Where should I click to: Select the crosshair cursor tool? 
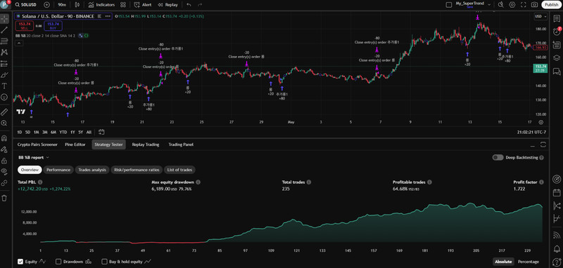tap(4, 19)
